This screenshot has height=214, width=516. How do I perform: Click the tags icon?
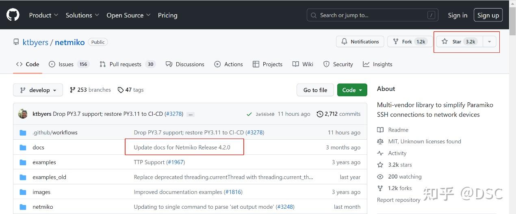[121, 90]
